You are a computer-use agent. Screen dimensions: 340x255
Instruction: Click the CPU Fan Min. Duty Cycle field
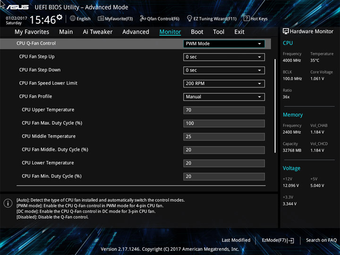(x=224, y=177)
